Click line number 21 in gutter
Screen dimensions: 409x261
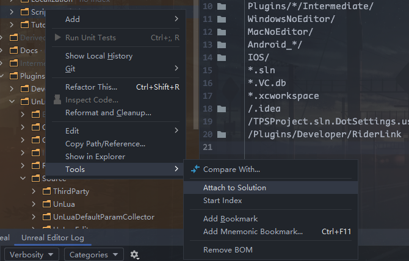[x=208, y=147]
